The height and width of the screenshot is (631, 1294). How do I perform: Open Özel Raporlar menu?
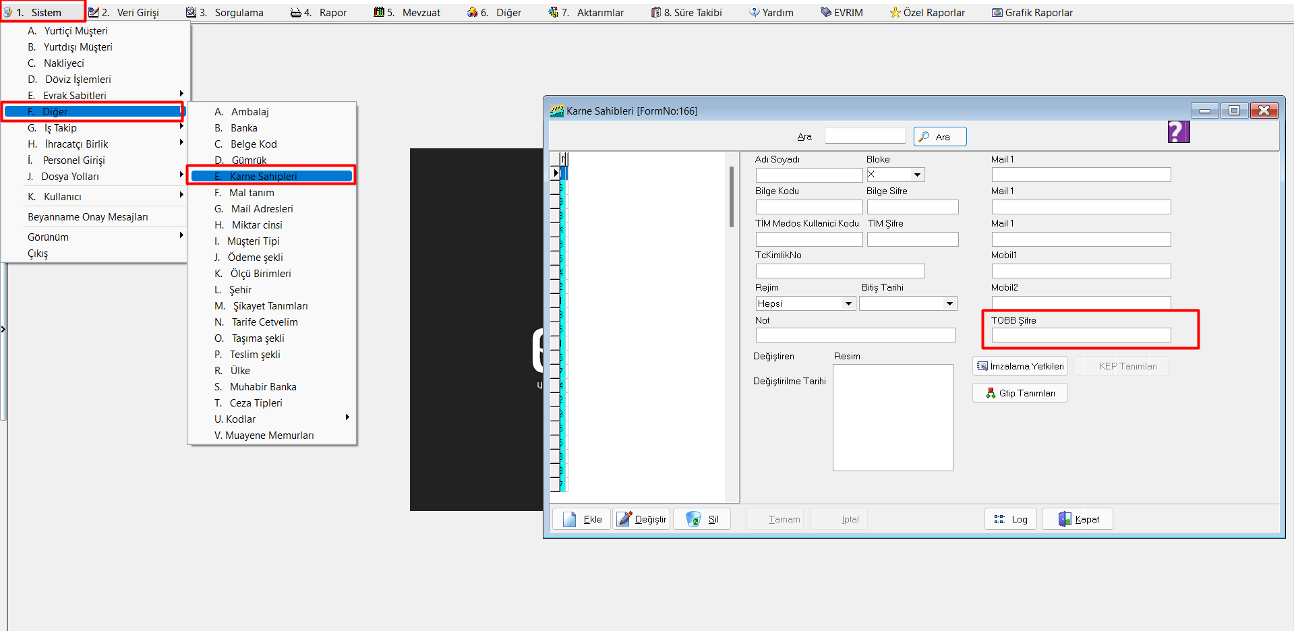(x=927, y=12)
